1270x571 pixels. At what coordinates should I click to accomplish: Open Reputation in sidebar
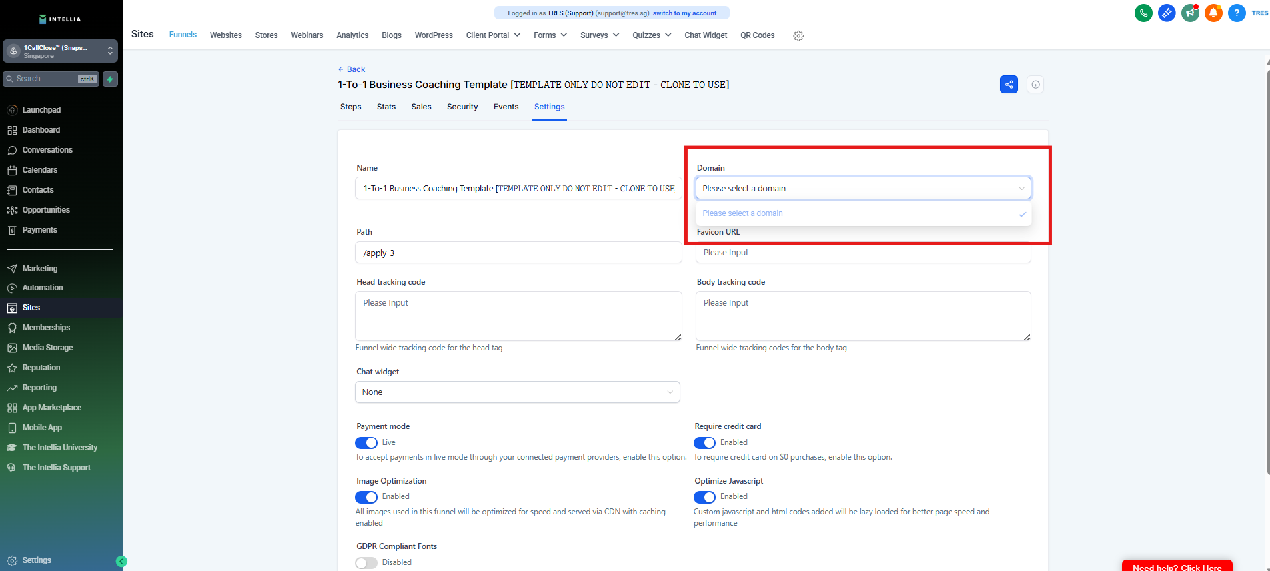pyautogui.click(x=41, y=368)
